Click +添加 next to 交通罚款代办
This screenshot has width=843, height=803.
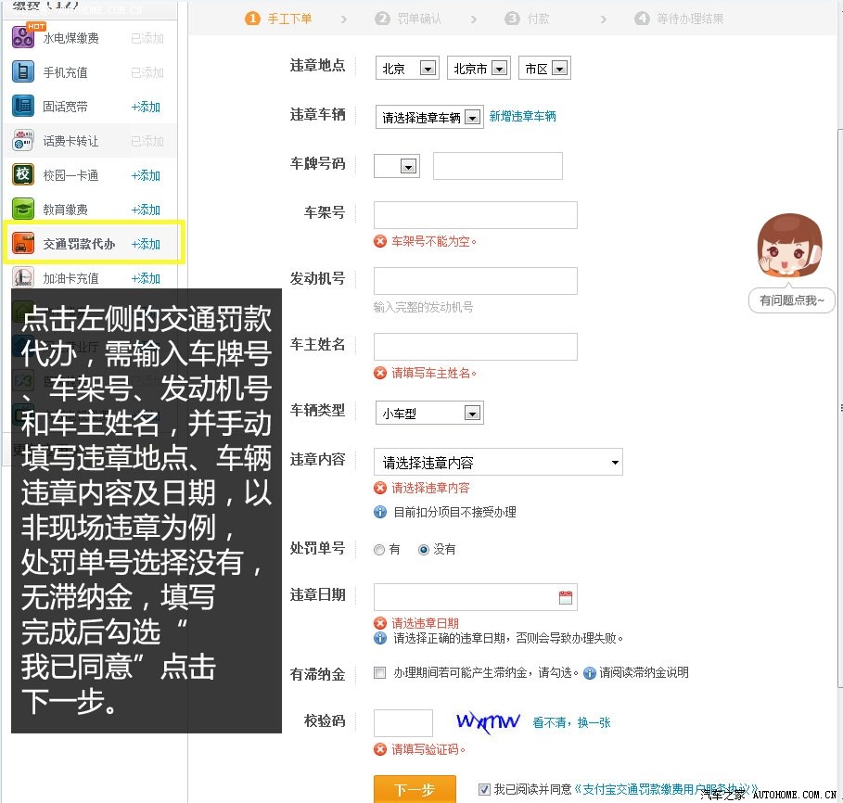click(146, 244)
